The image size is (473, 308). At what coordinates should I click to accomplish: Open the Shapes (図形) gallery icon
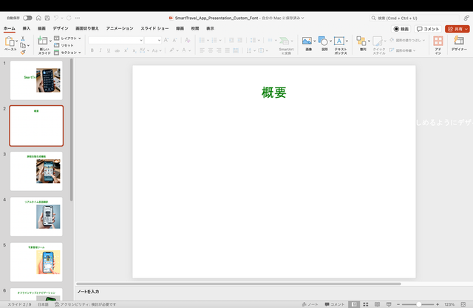(324, 41)
